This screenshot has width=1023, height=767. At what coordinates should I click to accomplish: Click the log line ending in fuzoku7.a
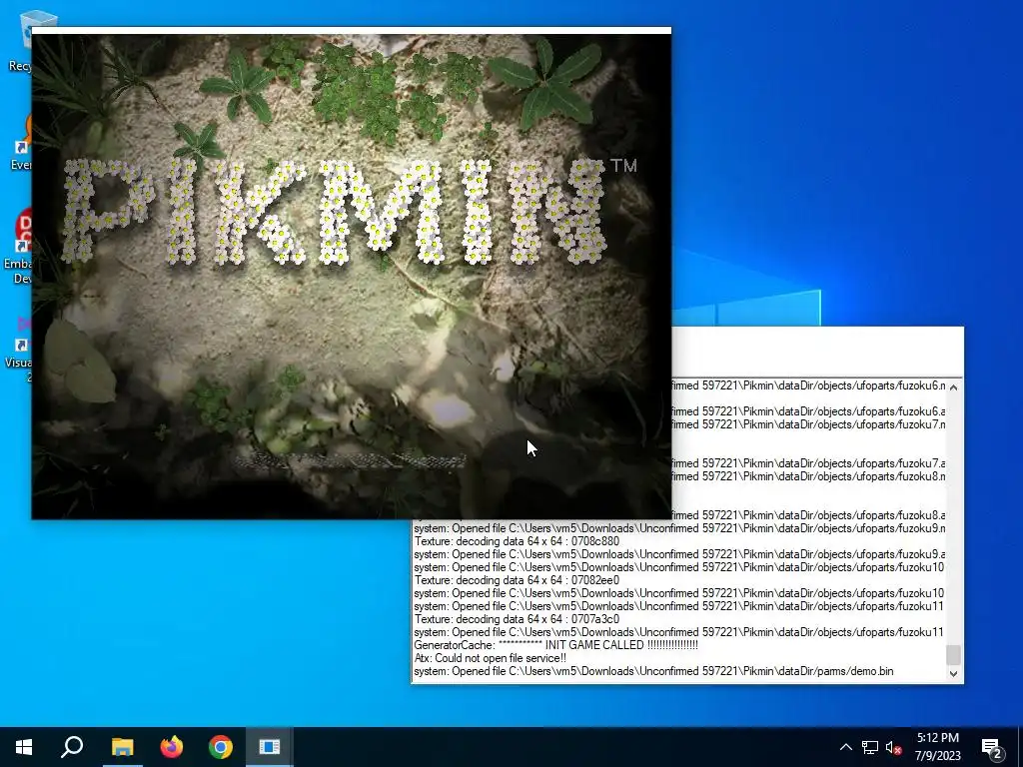point(808,463)
